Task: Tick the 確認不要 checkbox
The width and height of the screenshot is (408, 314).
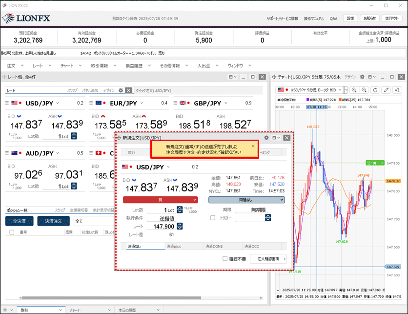Action: point(224,259)
